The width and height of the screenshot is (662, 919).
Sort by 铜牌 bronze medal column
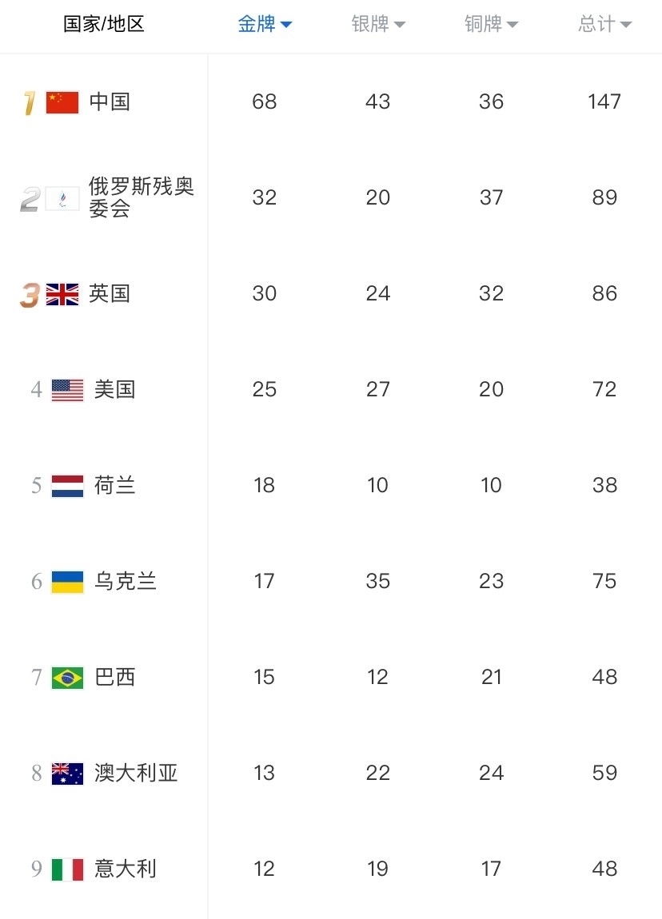[x=492, y=24]
